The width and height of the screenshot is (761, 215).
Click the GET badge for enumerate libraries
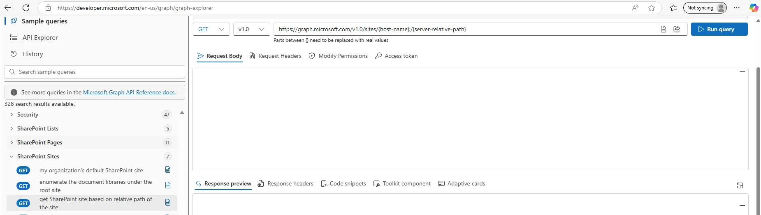pos(23,186)
